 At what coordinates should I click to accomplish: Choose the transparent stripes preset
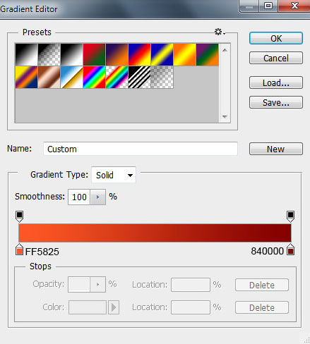pyautogui.click(x=139, y=77)
